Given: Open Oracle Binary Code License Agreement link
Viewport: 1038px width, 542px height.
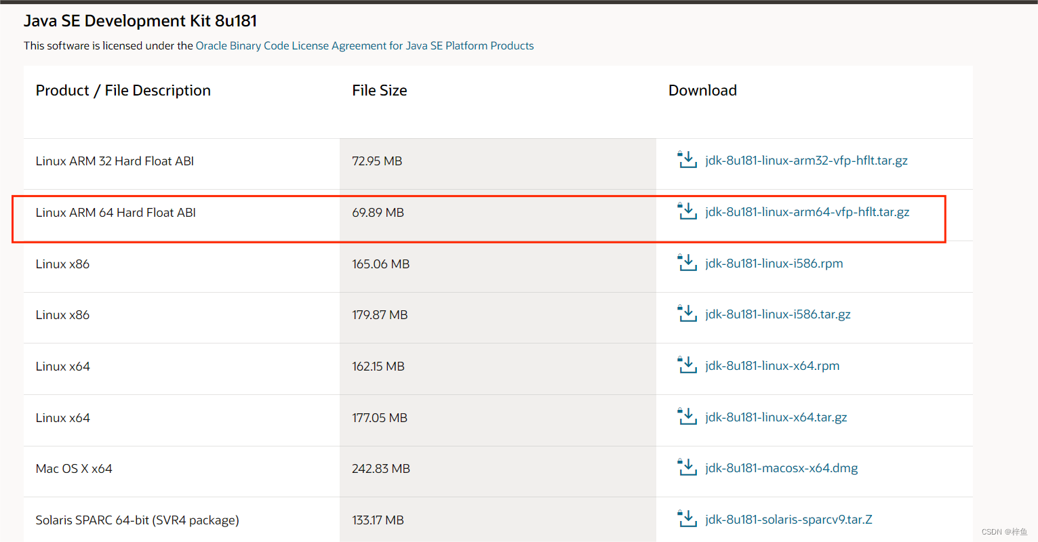Looking at the screenshot, I should (x=365, y=45).
